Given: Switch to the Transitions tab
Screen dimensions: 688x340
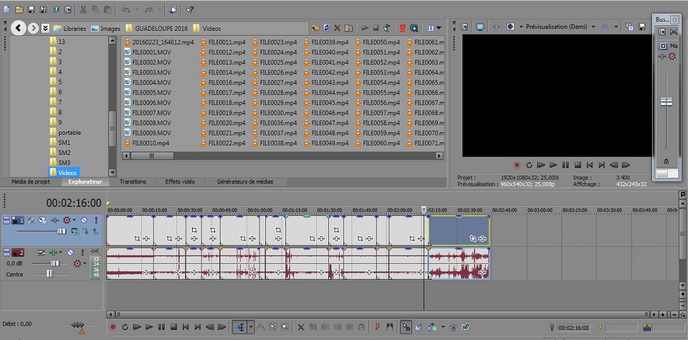Looking at the screenshot, I should (x=132, y=182).
